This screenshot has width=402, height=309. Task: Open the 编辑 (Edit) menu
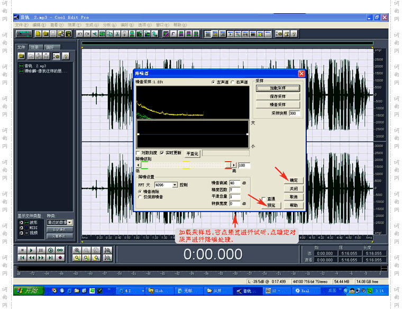pyautogui.click(x=39, y=25)
